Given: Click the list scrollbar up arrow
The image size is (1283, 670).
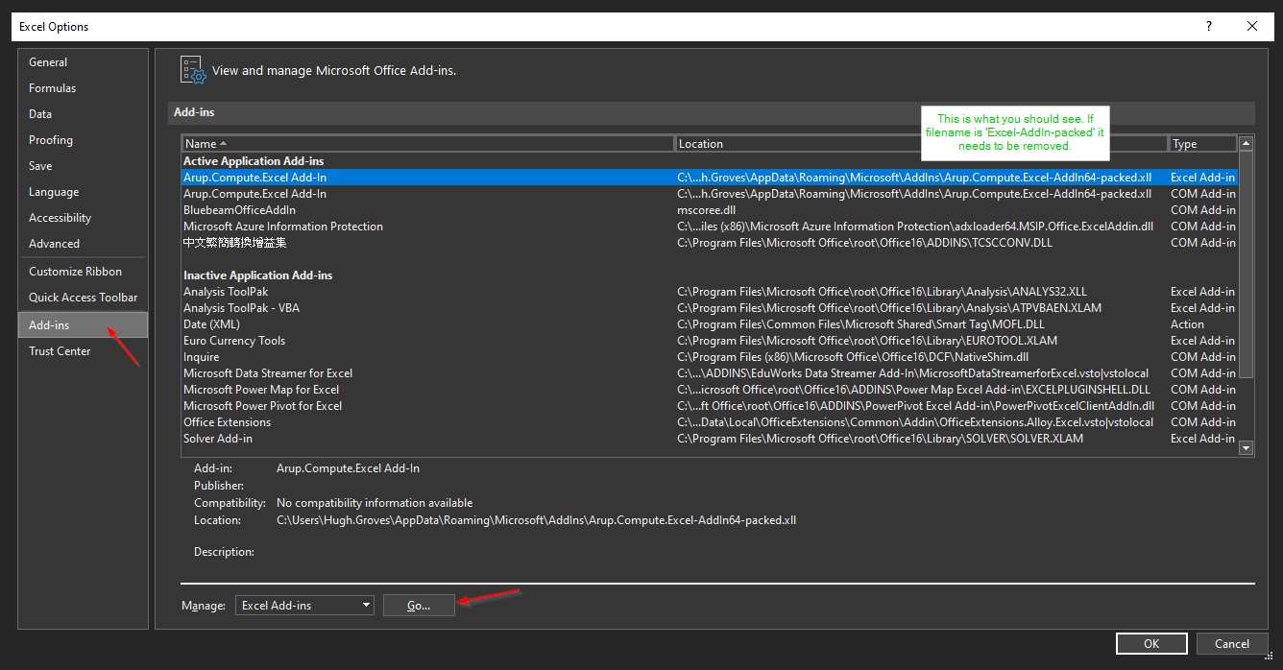Looking at the screenshot, I should (1247, 144).
